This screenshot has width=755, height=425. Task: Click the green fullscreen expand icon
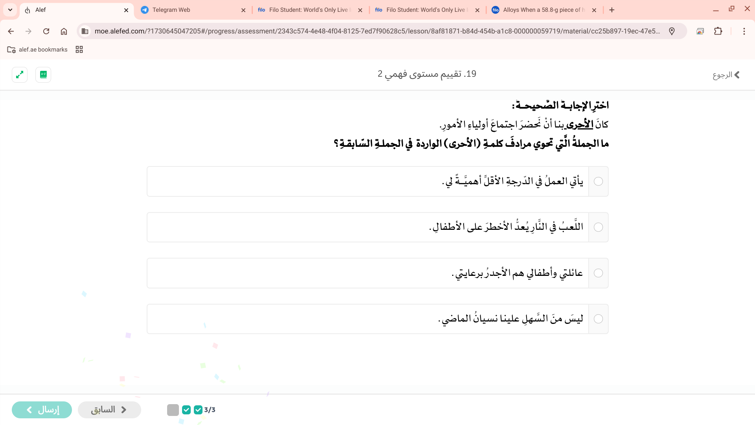(20, 75)
